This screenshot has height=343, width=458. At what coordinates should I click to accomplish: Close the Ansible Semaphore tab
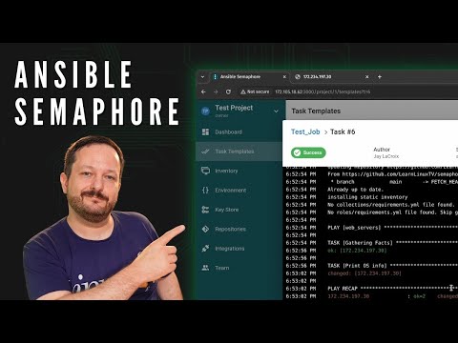click(284, 77)
